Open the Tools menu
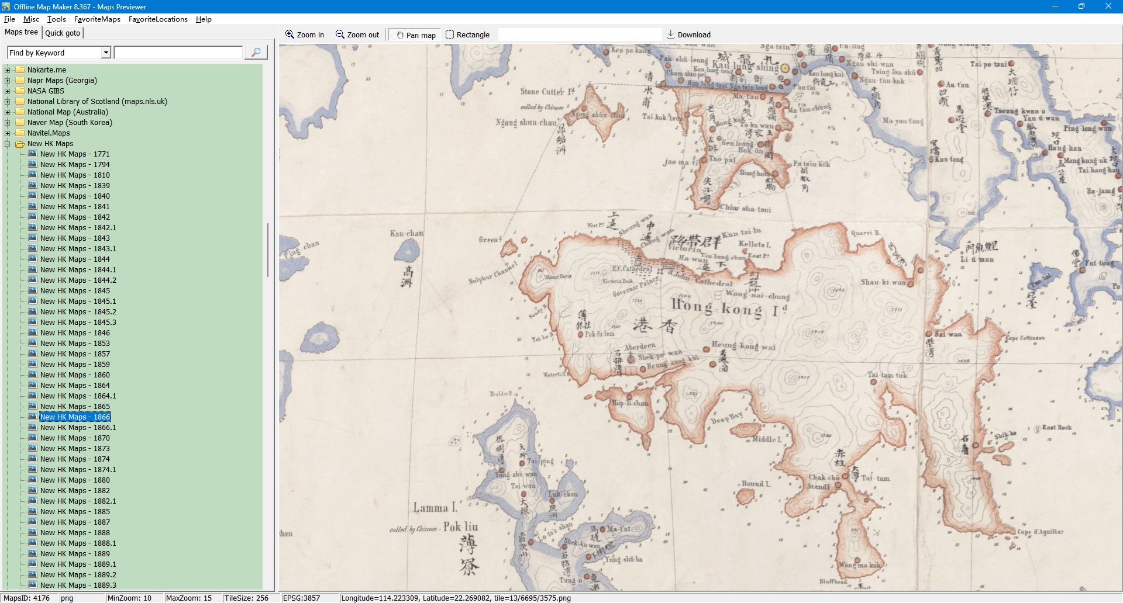This screenshot has height=603, width=1123. pos(56,19)
